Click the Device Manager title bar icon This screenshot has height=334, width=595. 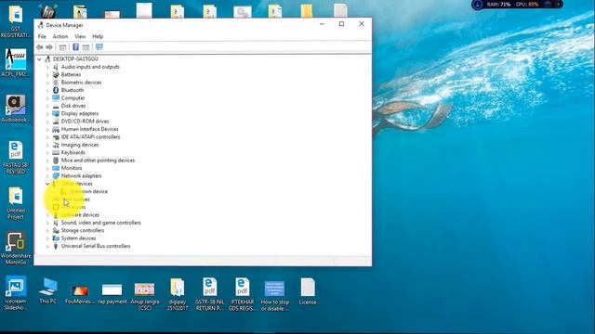click(41, 25)
